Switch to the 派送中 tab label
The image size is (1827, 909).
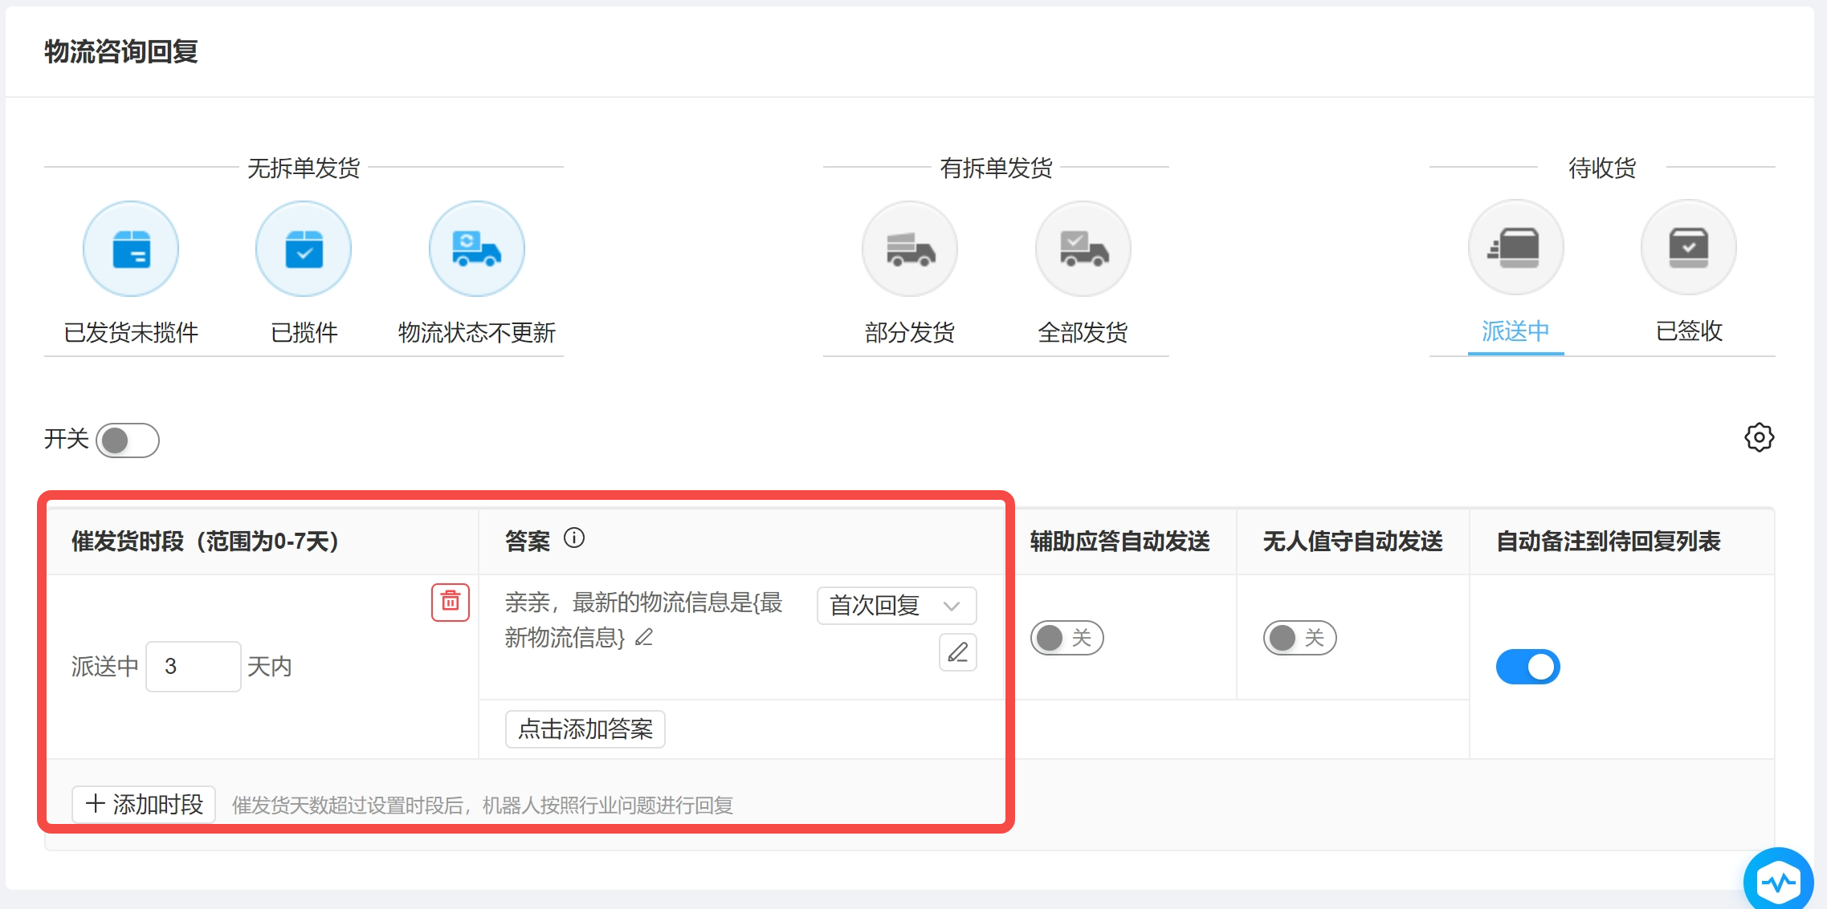[x=1516, y=331]
